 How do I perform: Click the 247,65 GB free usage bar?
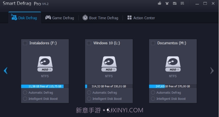coord(173,86)
